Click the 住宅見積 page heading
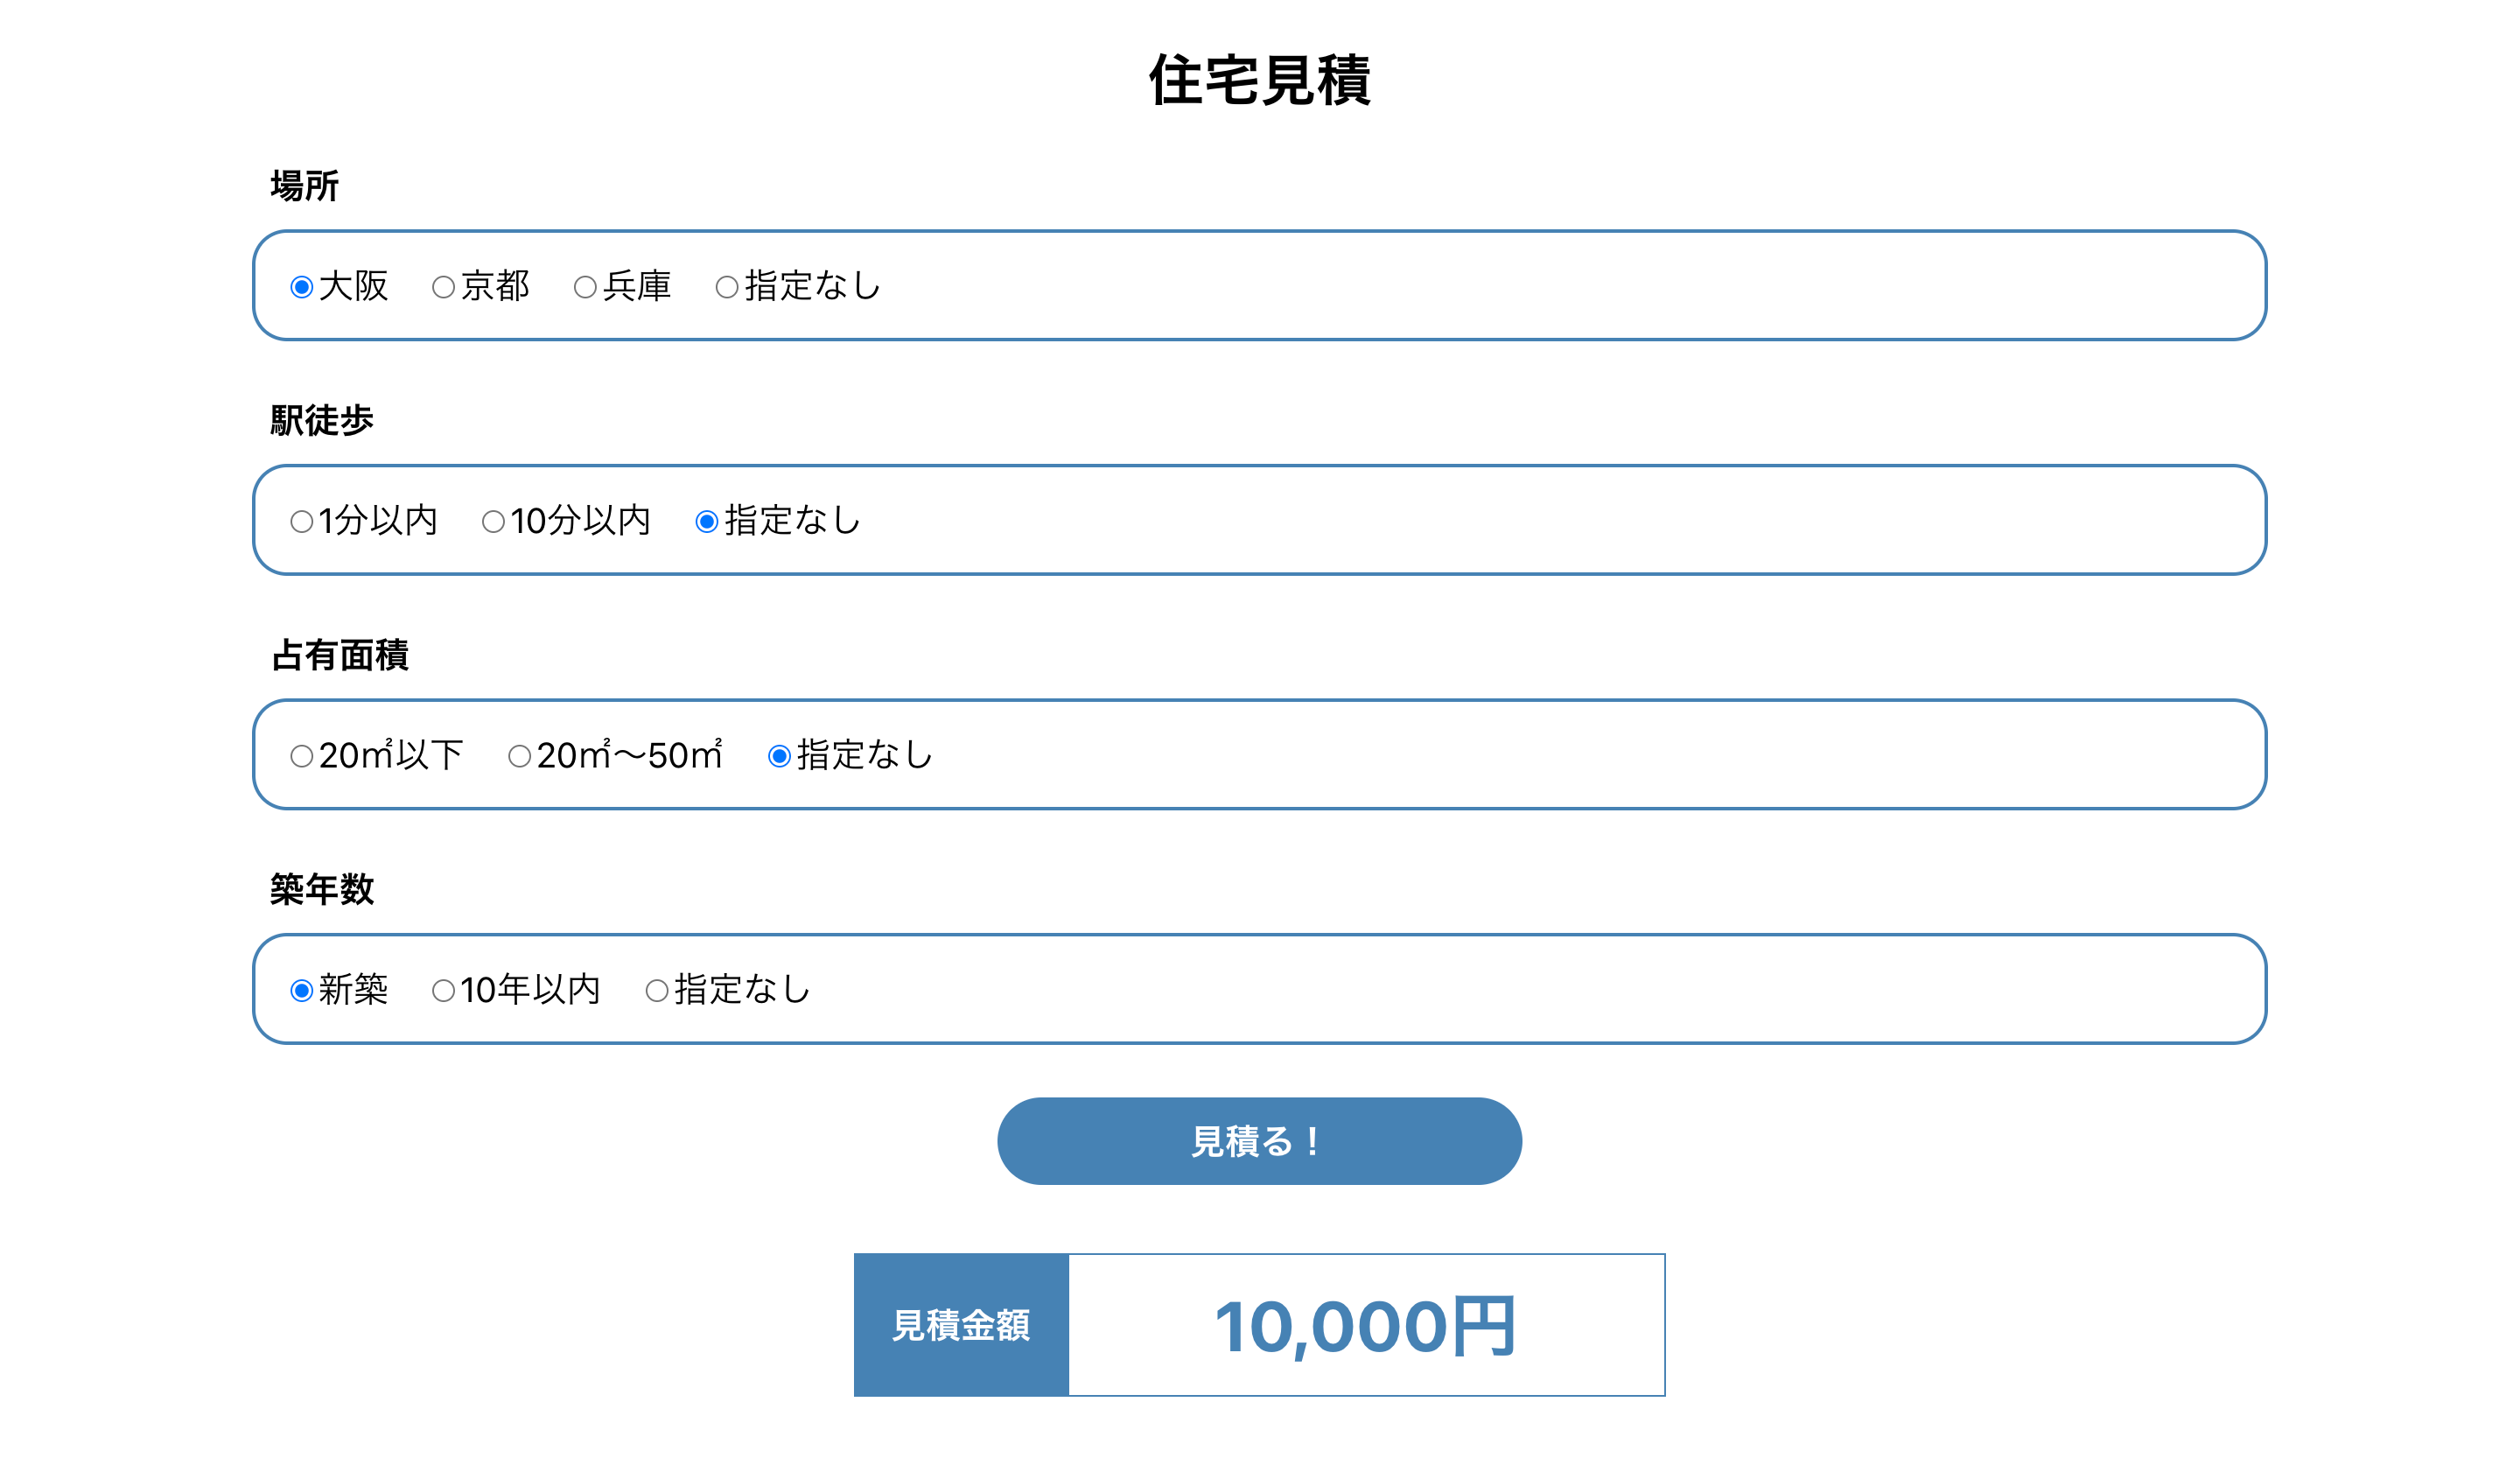The image size is (2520, 1465). [1259, 80]
